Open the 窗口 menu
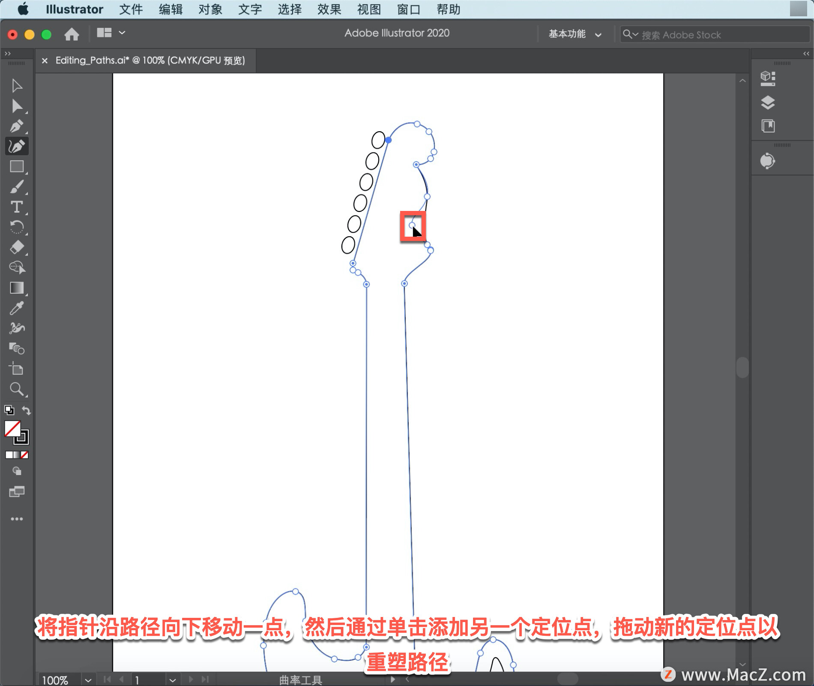 (408, 9)
